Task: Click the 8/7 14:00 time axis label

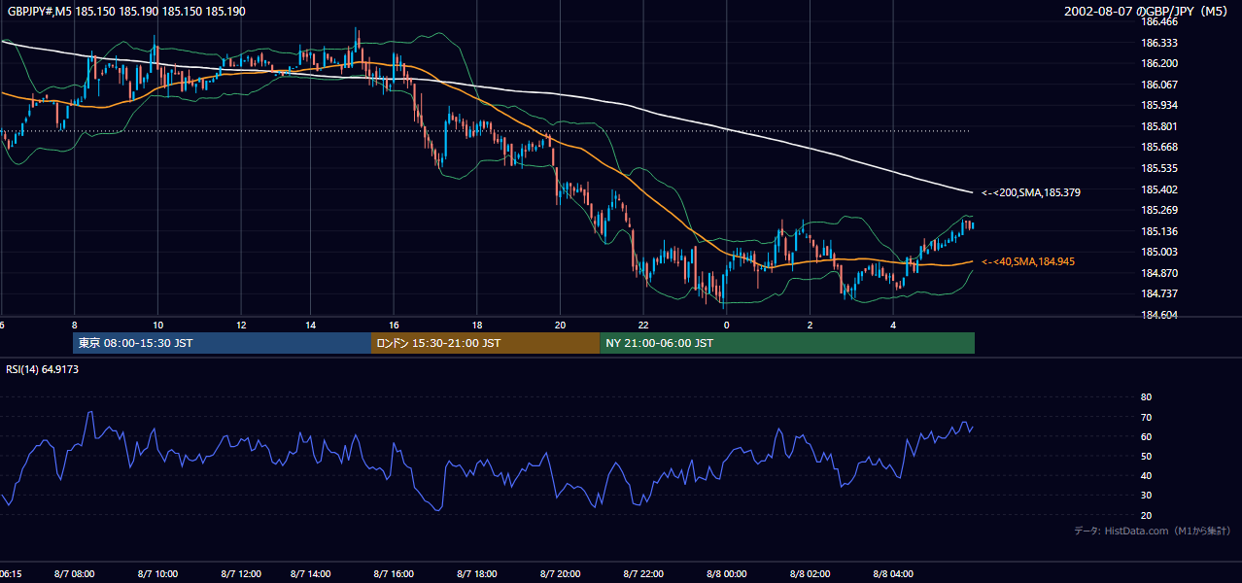Action: 310,574
